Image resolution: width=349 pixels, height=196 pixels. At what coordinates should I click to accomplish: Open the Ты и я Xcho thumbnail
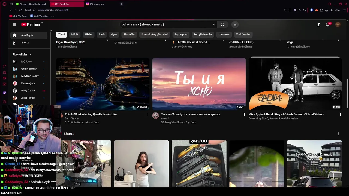coord(199,84)
